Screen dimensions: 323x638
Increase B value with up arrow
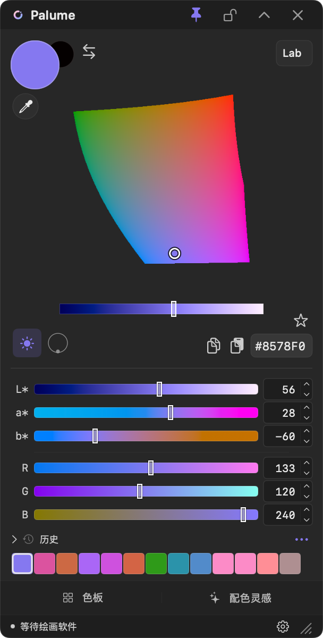306,510
